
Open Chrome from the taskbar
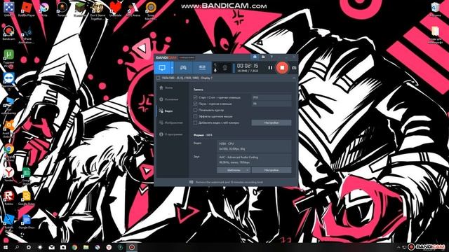pyautogui.click(x=74, y=247)
